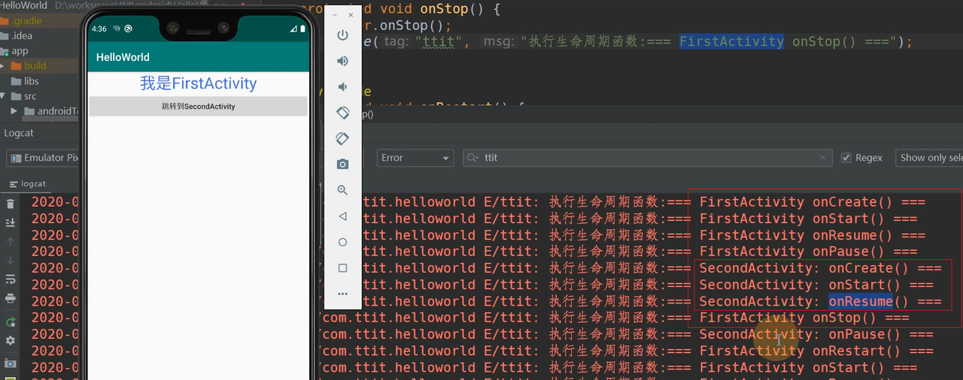Collapse the src folder
The width and height of the screenshot is (963, 380).
(x=4, y=96)
